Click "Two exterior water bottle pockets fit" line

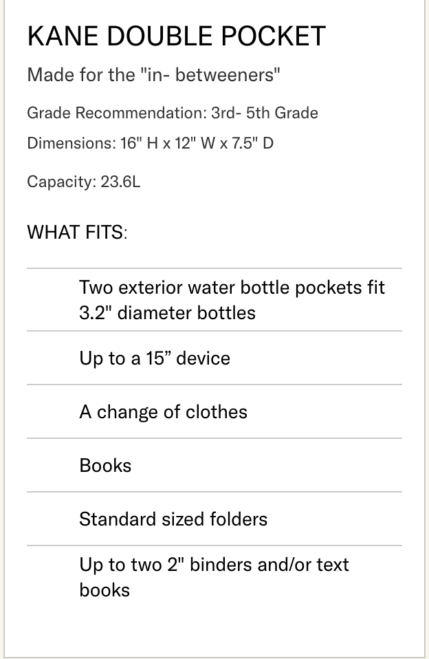(x=232, y=287)
